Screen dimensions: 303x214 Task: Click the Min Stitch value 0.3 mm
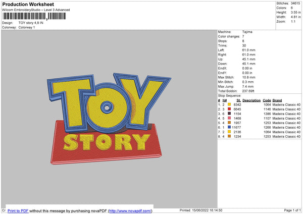point(248,82)
